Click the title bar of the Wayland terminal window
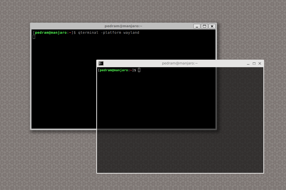The height and width of the screenshot is (190, 286). click(180, 63)
